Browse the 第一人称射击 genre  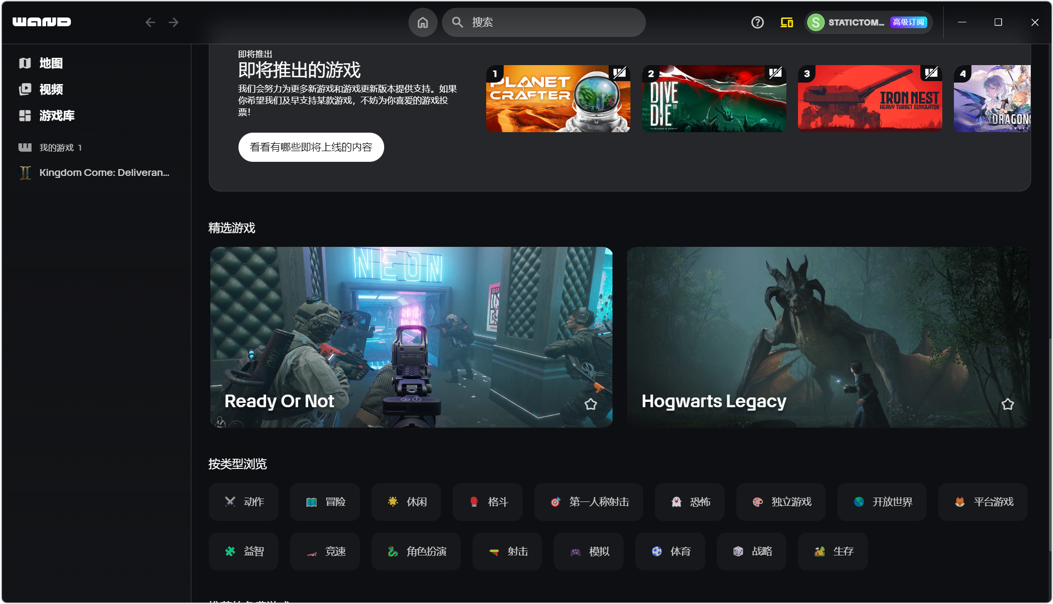tap(589, 502)
